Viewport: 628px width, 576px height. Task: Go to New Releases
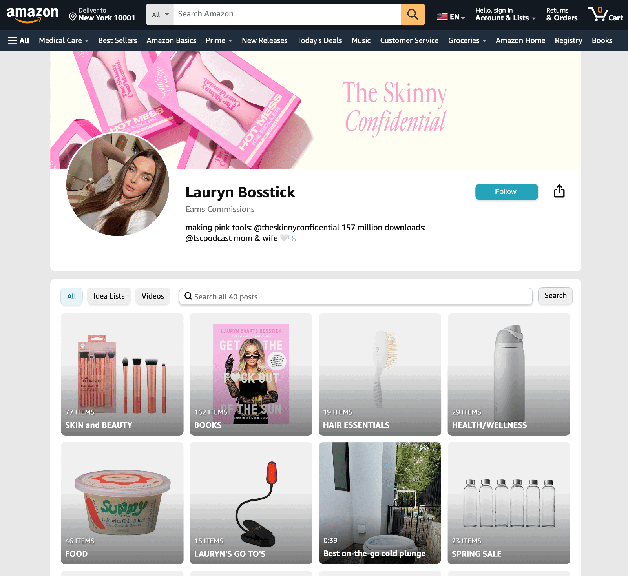click(x=265, y=40)
